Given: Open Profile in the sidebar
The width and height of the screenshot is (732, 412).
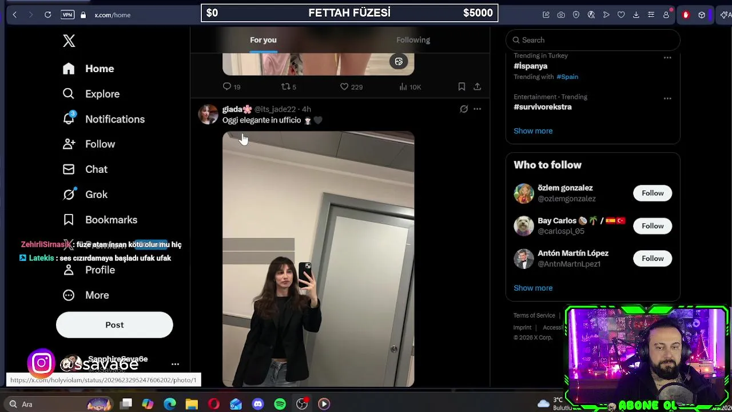Looking at the screenshot, I should (89, 270).
